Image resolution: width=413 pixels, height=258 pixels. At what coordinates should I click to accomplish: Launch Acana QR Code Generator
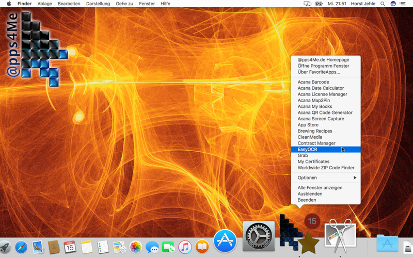326,112
